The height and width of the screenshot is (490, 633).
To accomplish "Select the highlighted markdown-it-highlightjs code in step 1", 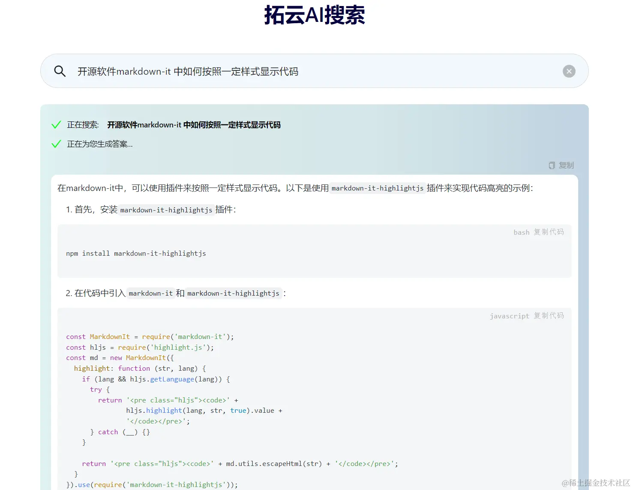I will 166,210.
